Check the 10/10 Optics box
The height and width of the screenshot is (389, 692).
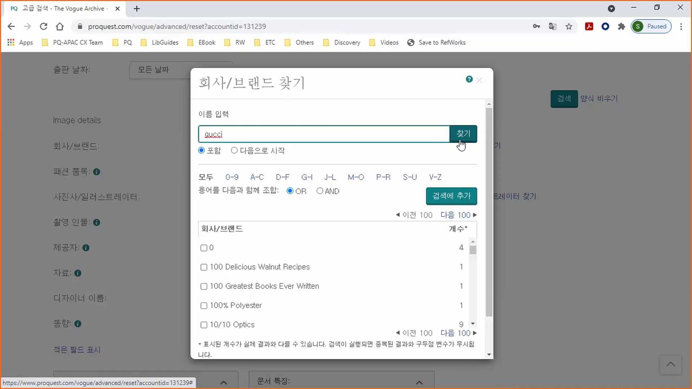click(204, 325)
